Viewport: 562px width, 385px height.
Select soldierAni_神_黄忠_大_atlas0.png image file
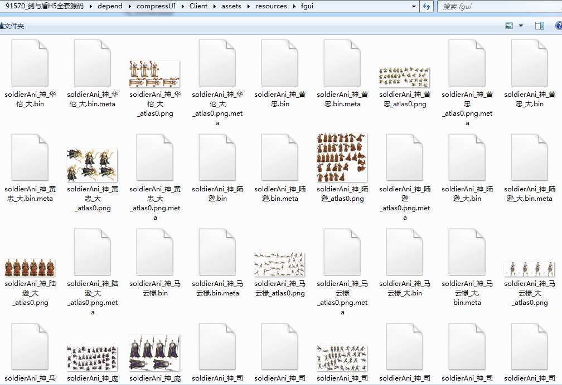pos(92,165)
